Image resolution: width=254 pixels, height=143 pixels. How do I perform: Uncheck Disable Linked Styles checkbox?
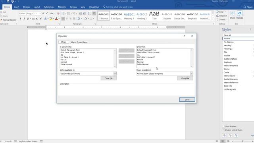coord(223,130)
